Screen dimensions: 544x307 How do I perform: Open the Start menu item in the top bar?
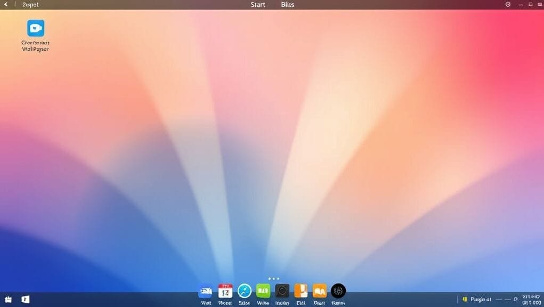[257, 4]
